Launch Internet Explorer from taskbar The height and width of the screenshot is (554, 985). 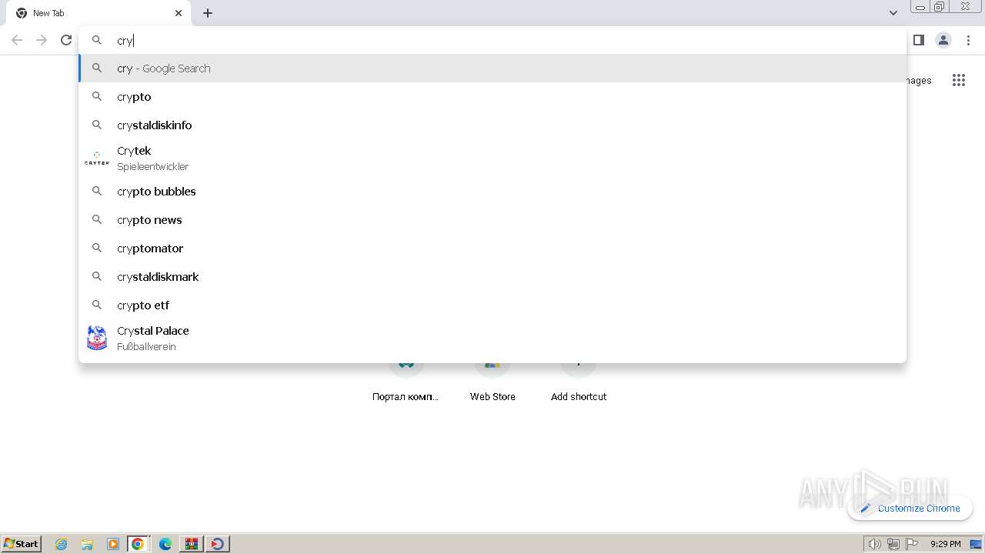click(62, 544)
